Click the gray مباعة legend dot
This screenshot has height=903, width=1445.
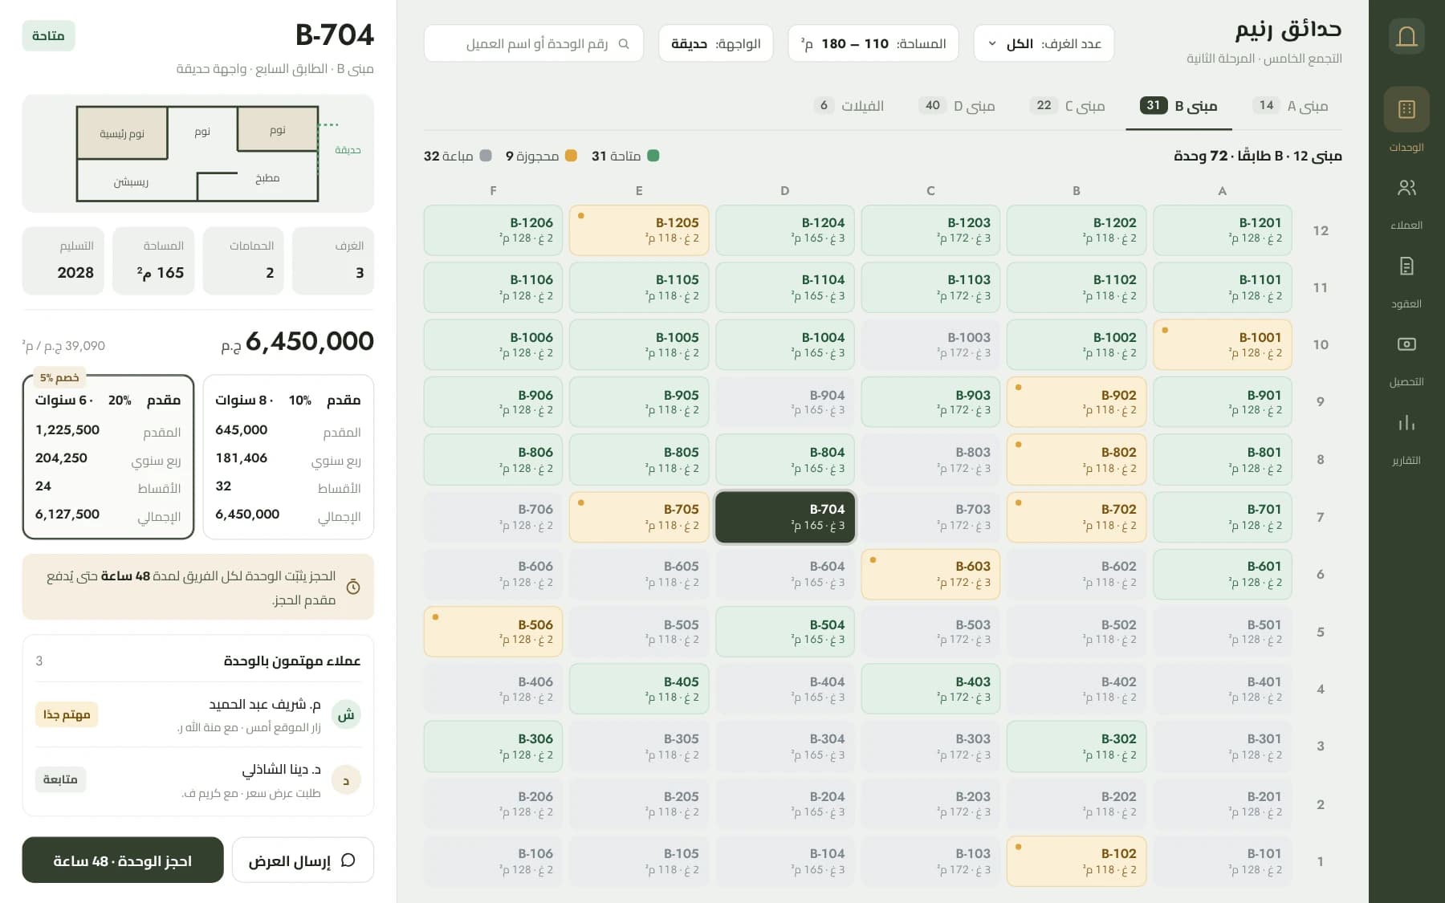pos(486,156)
